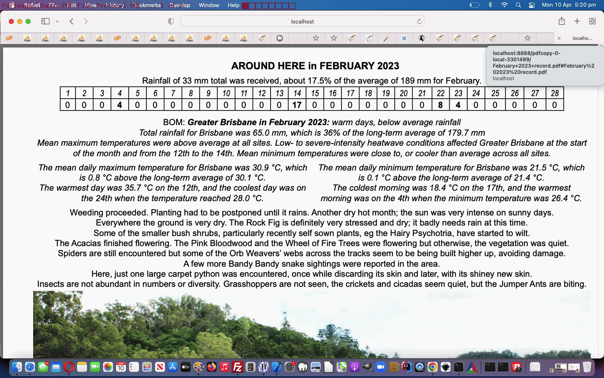
Task: Open News app from the Dock
Action: point(160,367)
